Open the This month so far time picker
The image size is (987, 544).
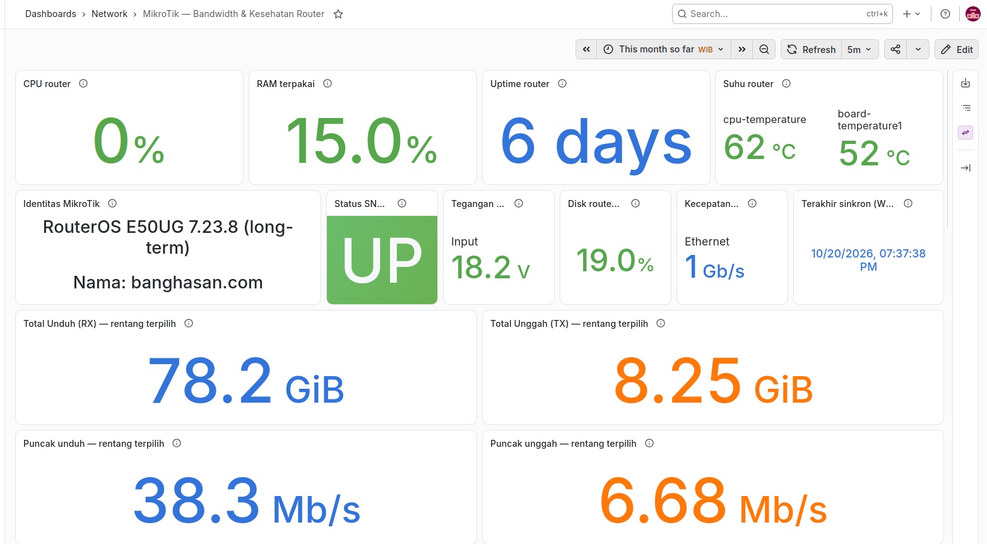coord(664,49)
